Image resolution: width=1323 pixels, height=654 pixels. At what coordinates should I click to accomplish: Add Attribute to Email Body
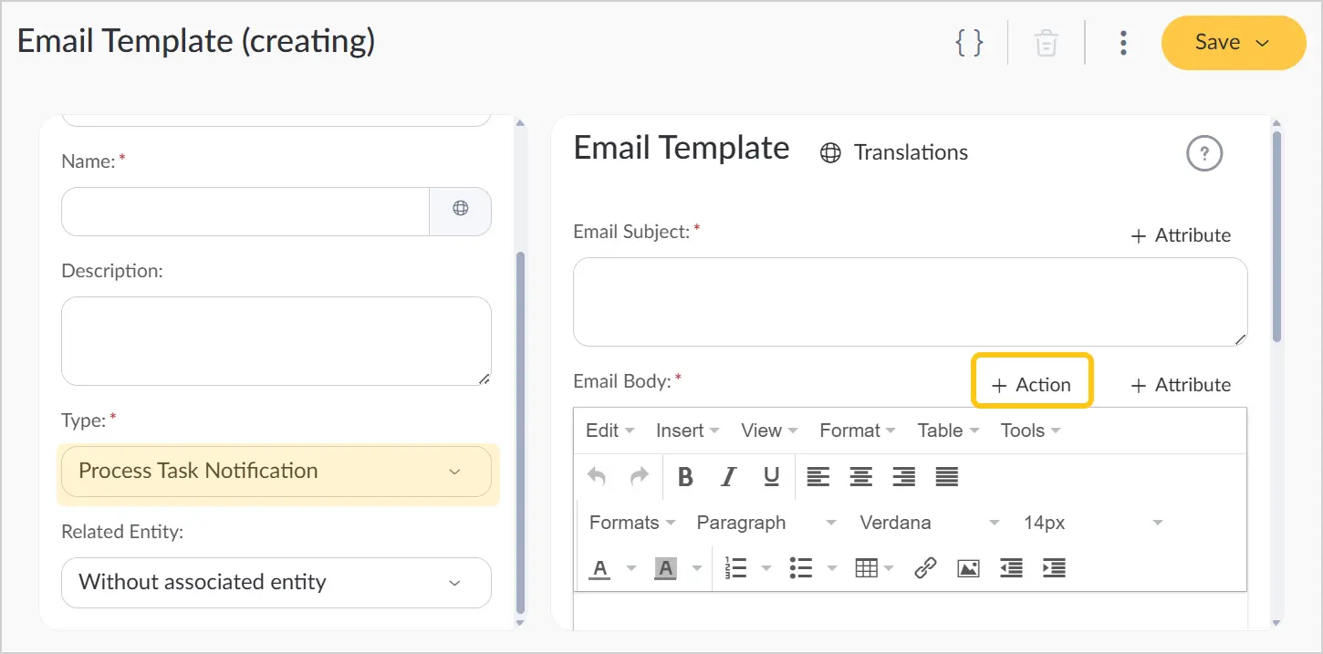(x=1181, y=385)
